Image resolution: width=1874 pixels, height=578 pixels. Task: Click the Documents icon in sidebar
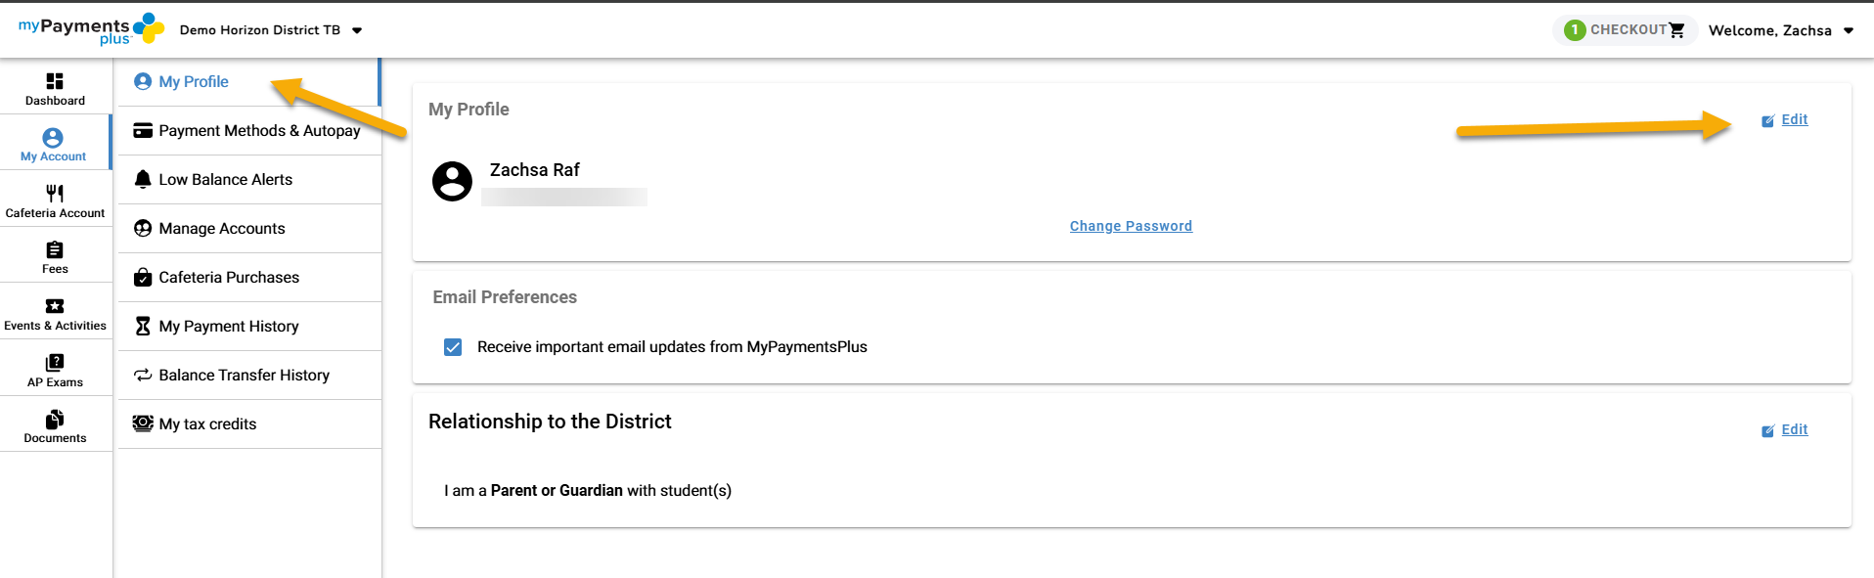[x=55, y=420]
